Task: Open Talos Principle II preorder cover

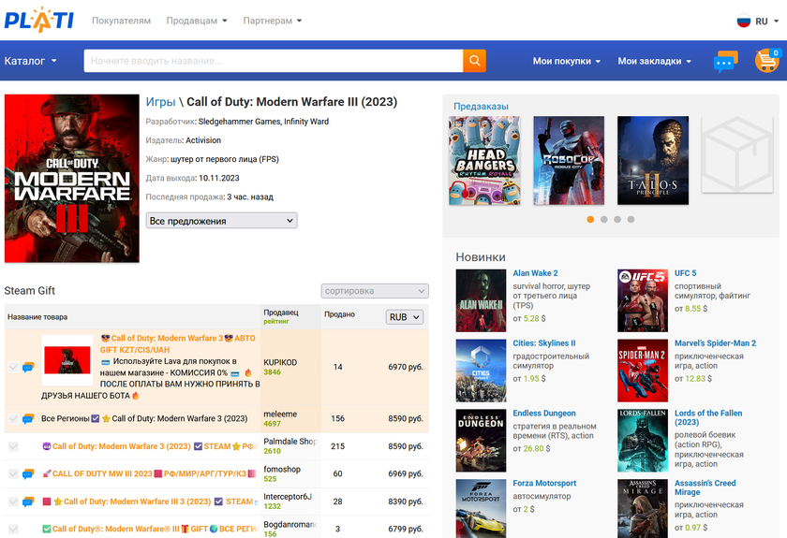Action: [653, 160]
